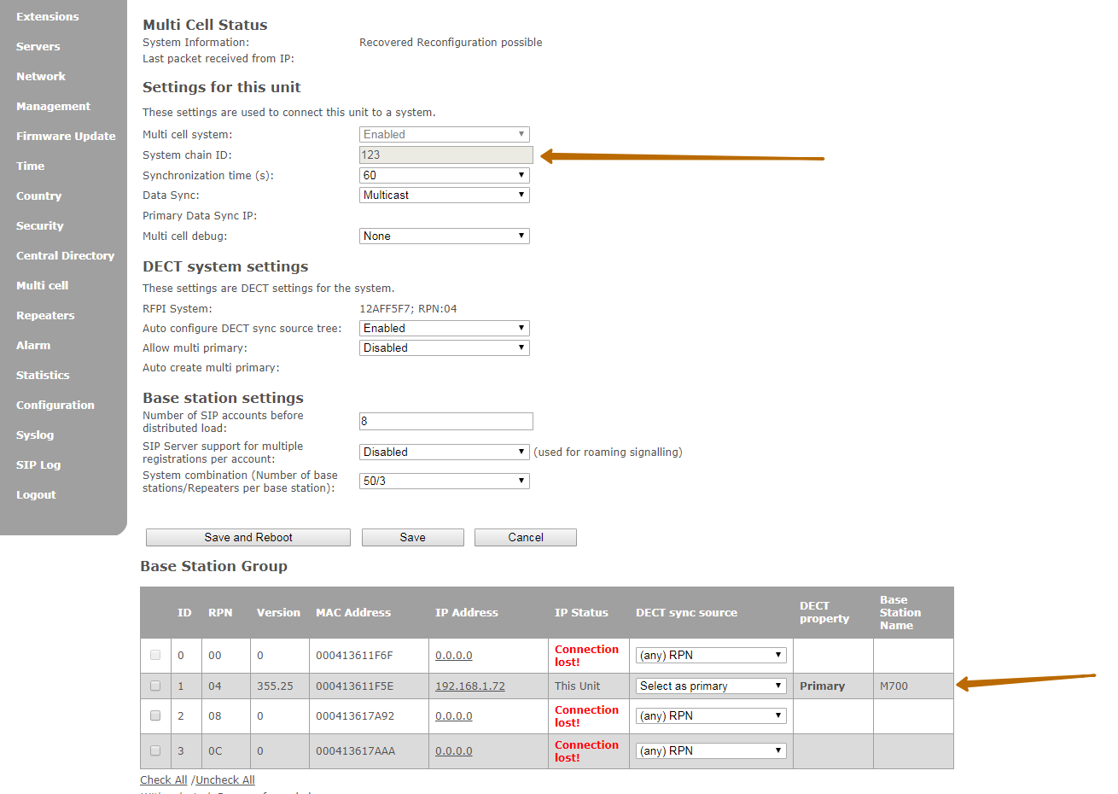The image size is (1118, 794).
Task: Select Management in the sidebar menu
Action: (53, 106)
